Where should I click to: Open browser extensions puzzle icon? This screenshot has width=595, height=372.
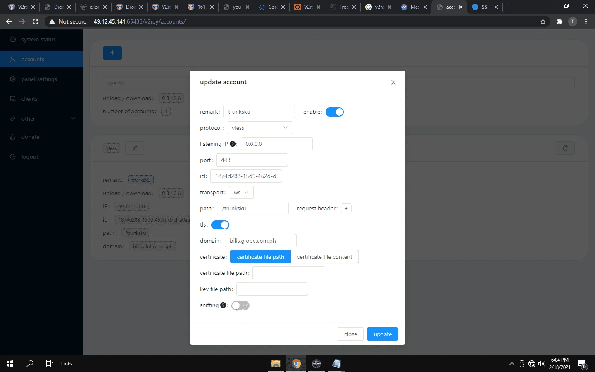point(559,21)
